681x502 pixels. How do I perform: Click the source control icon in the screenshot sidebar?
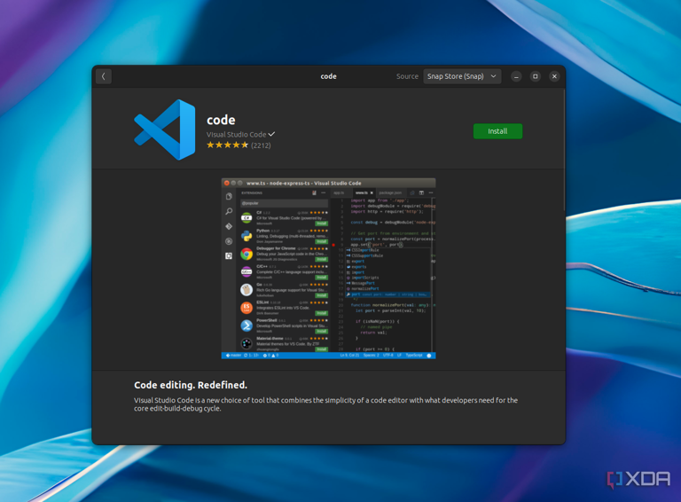pyautogui.click(x=229, y=226)
